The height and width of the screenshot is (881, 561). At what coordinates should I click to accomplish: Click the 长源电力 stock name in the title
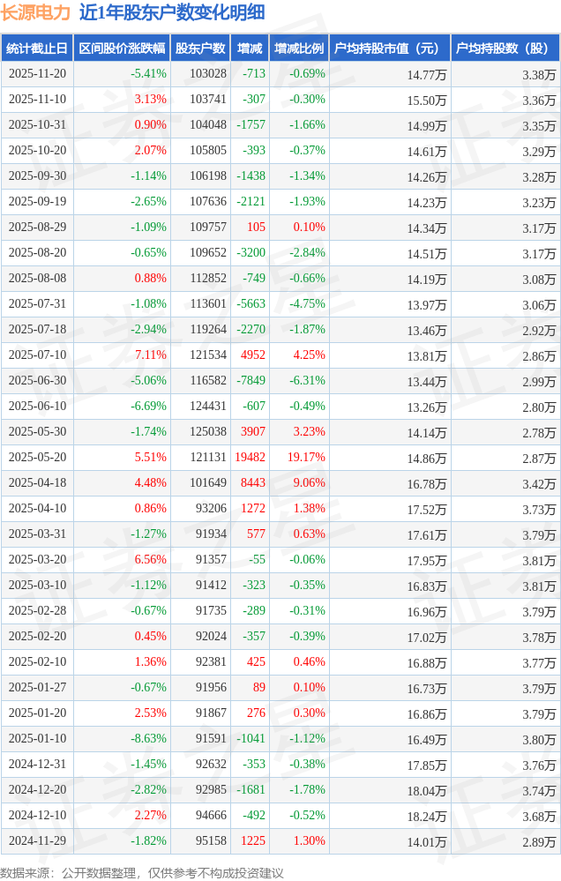click(35, 12)
